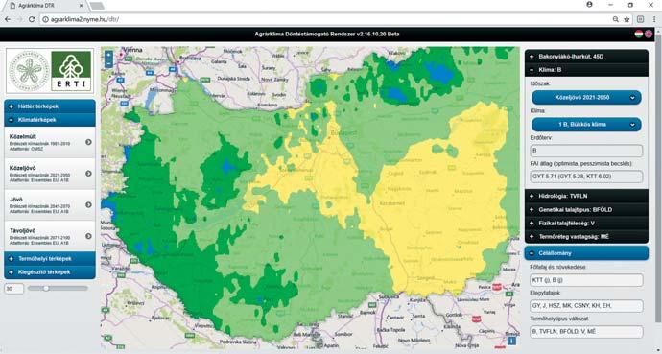662x354 pixels.
Task: Select Távoljövő climate map item
Action: click(x=50, y=236)
